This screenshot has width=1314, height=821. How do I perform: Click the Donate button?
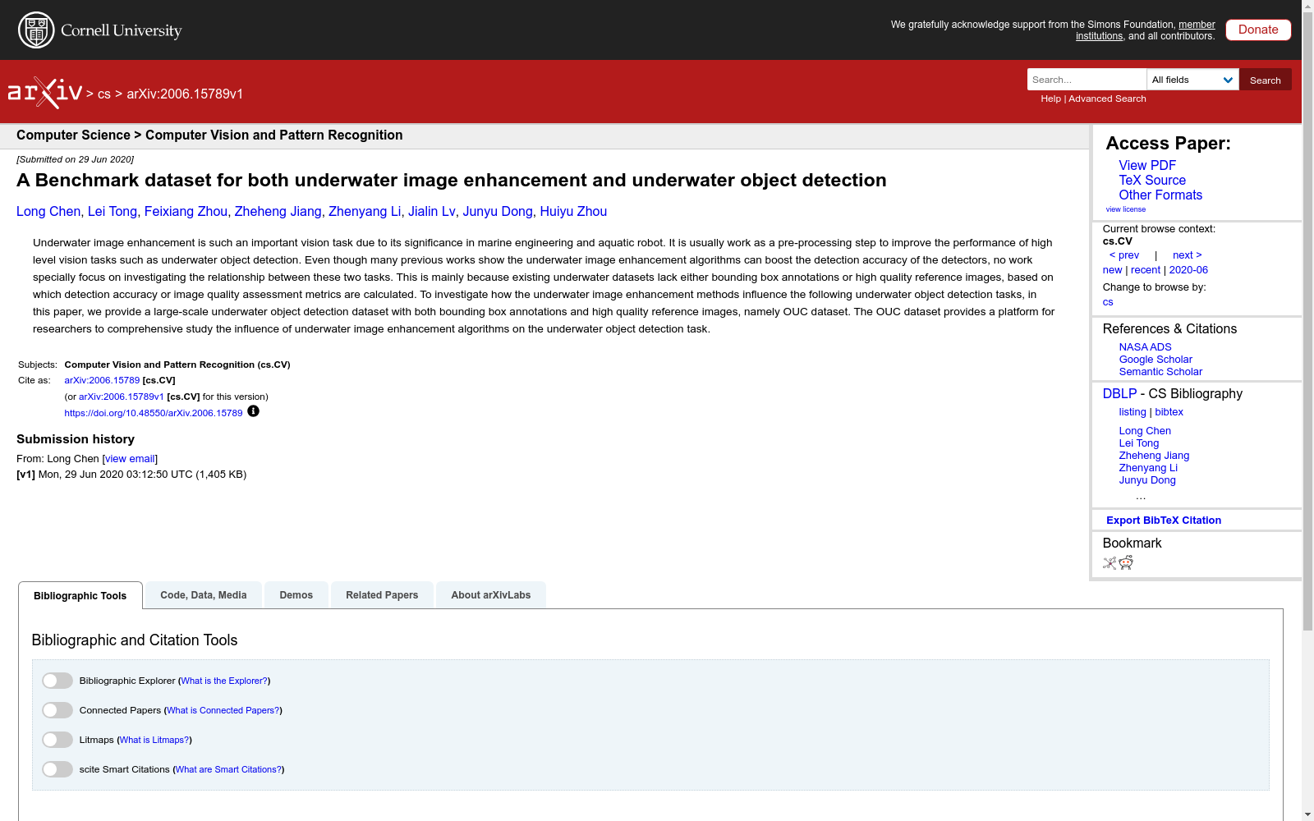(1258, 30)
